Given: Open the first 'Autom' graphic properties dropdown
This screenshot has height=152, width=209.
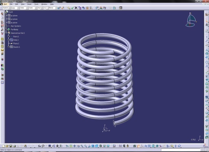Looking at the screenshot, I should coord(6,8).
